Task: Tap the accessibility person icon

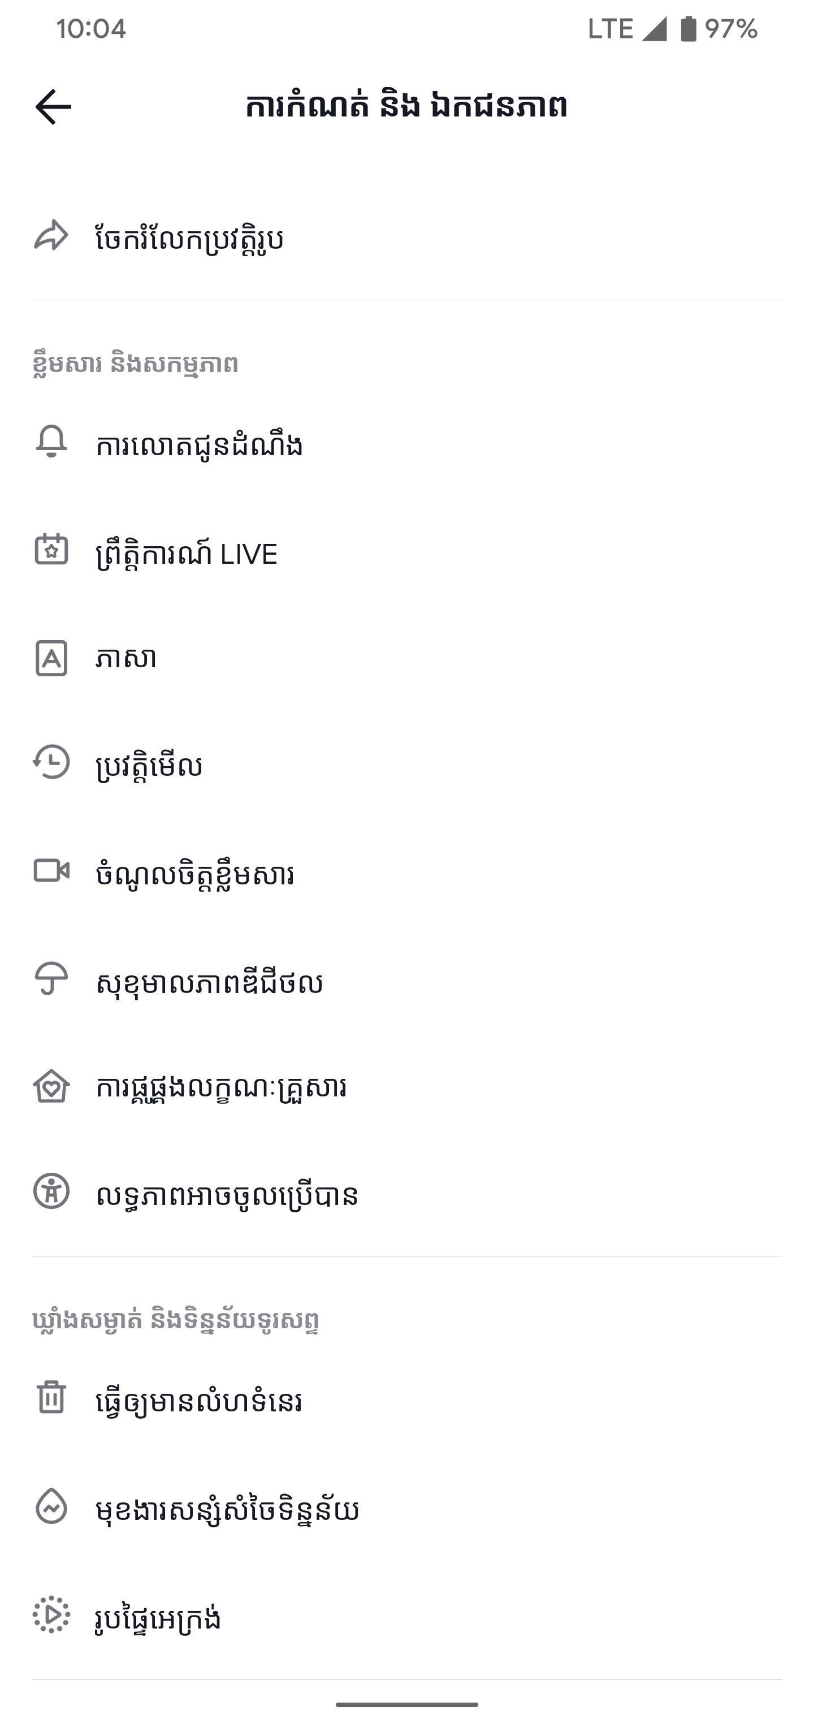Action: tap(51, 1191)
